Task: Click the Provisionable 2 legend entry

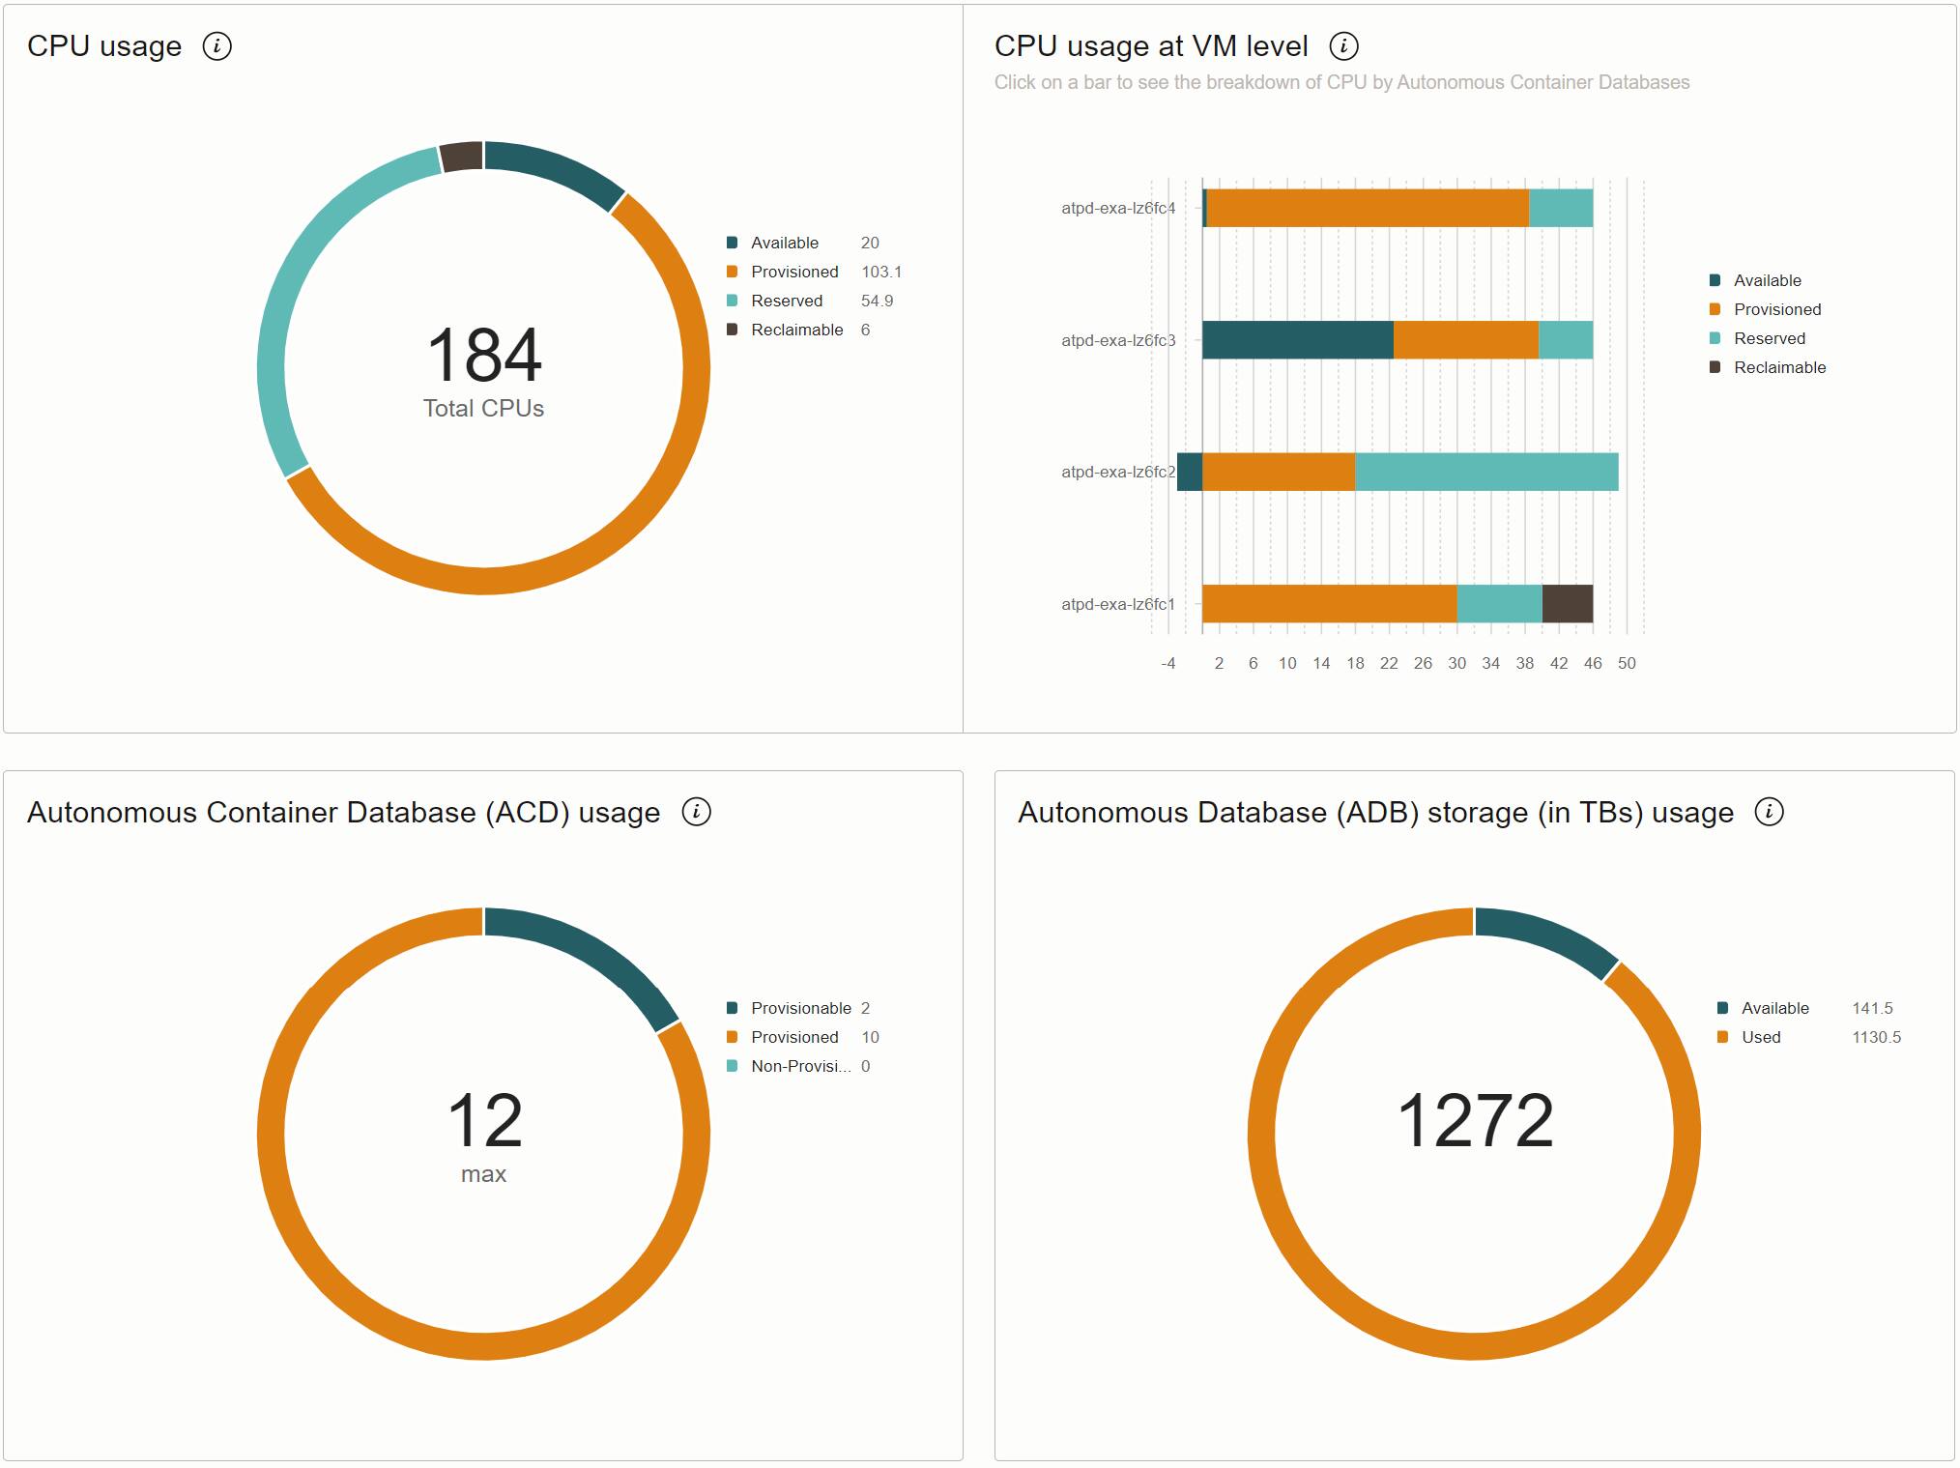Action: coord(798,1008)
